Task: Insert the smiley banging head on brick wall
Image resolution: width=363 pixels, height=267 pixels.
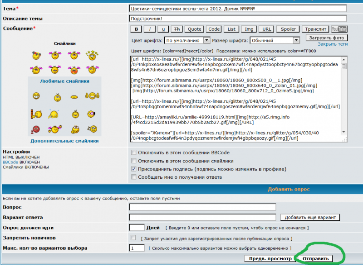Action: click(x=36, y=114)
